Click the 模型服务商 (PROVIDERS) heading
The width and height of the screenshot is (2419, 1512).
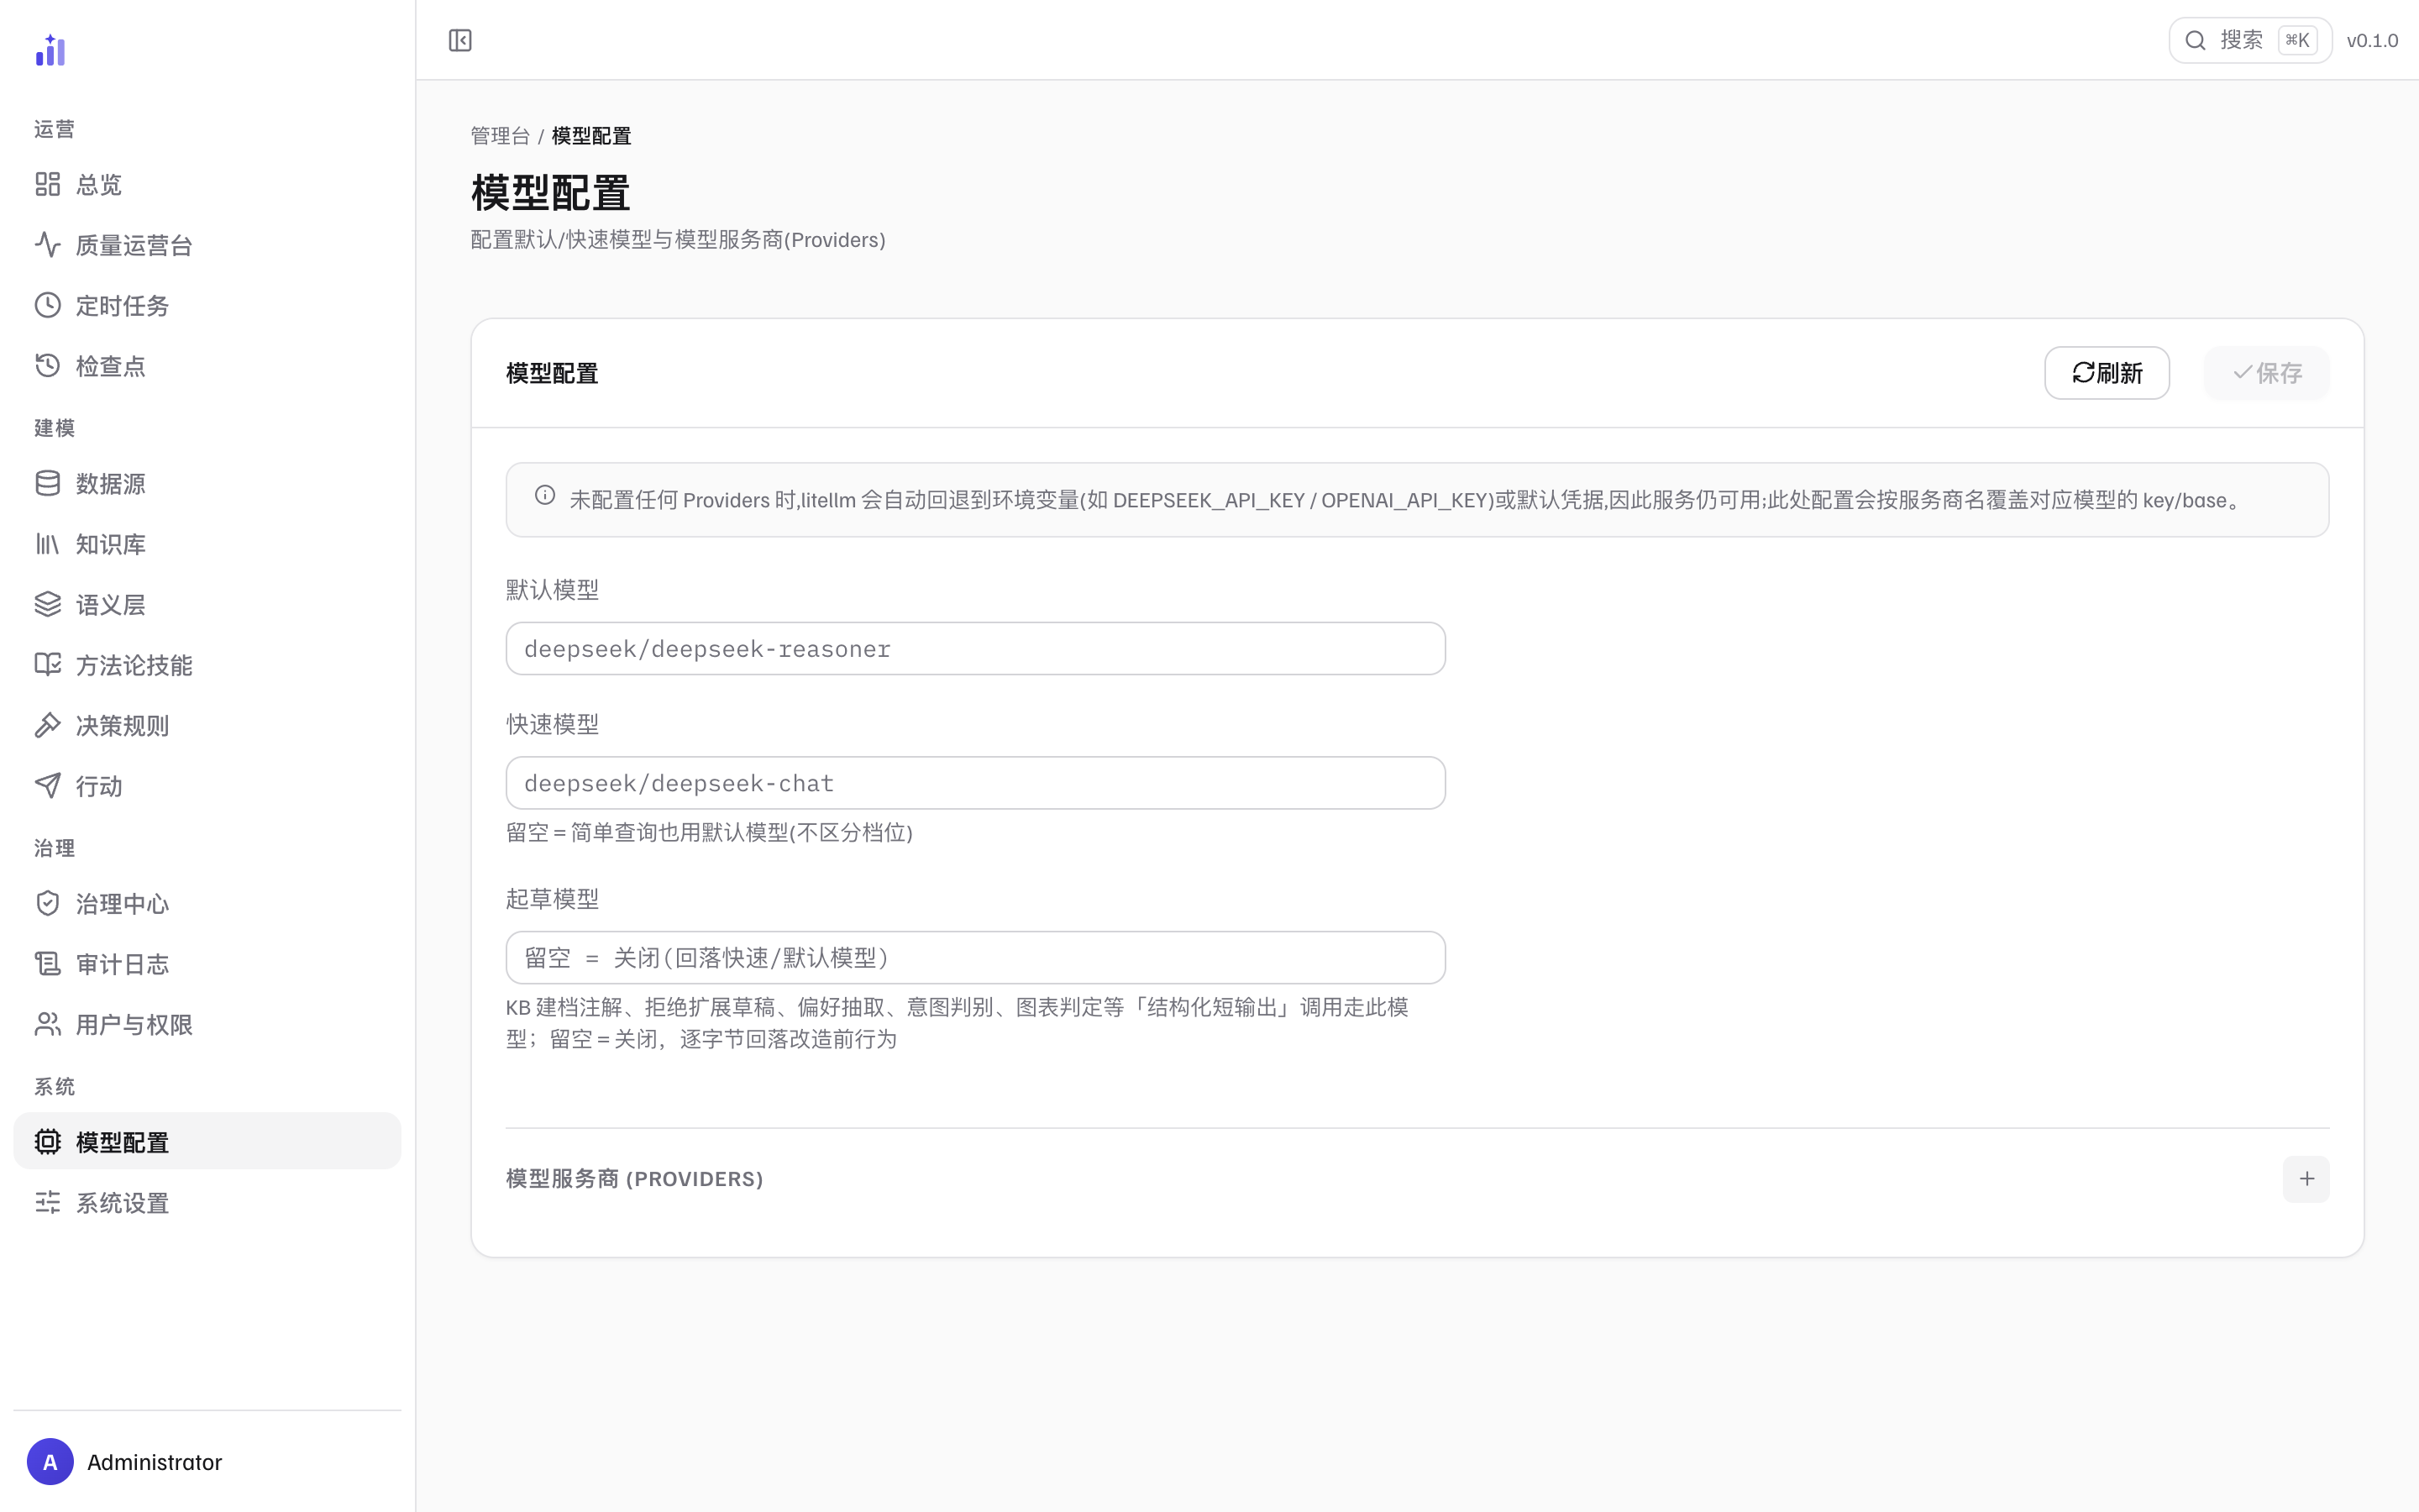[x=635, y=1179]
